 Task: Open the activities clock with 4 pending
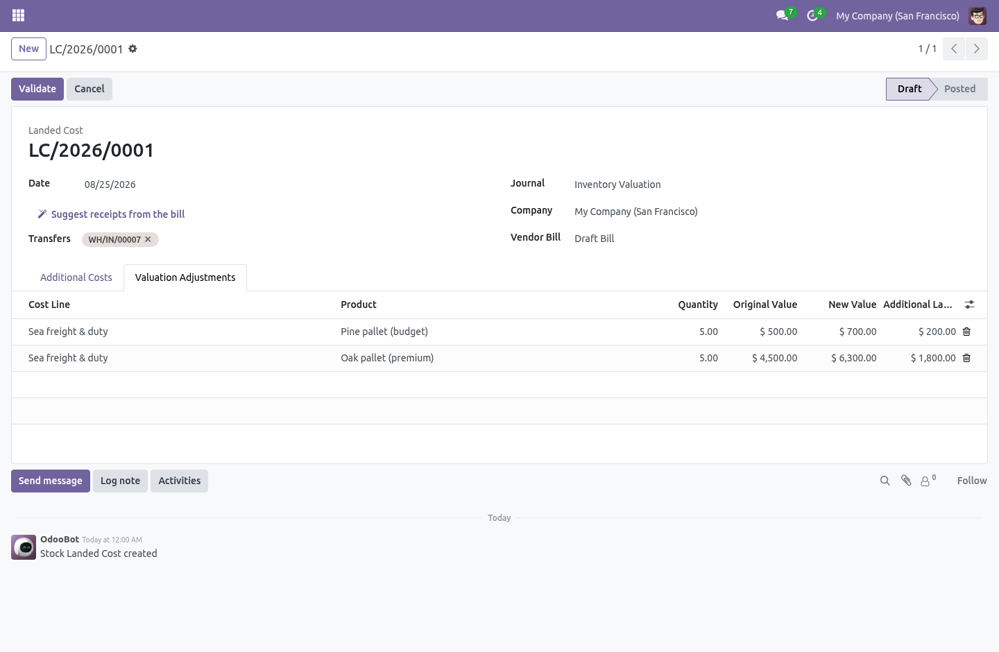814,15
